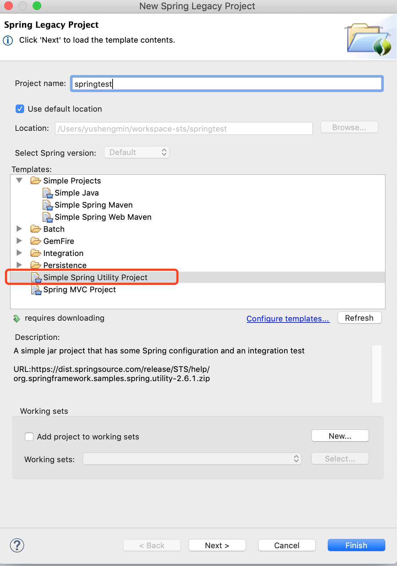Click the 'requires downloading' legend text
This screenshot has width=397, height=566.
point(65,318)
